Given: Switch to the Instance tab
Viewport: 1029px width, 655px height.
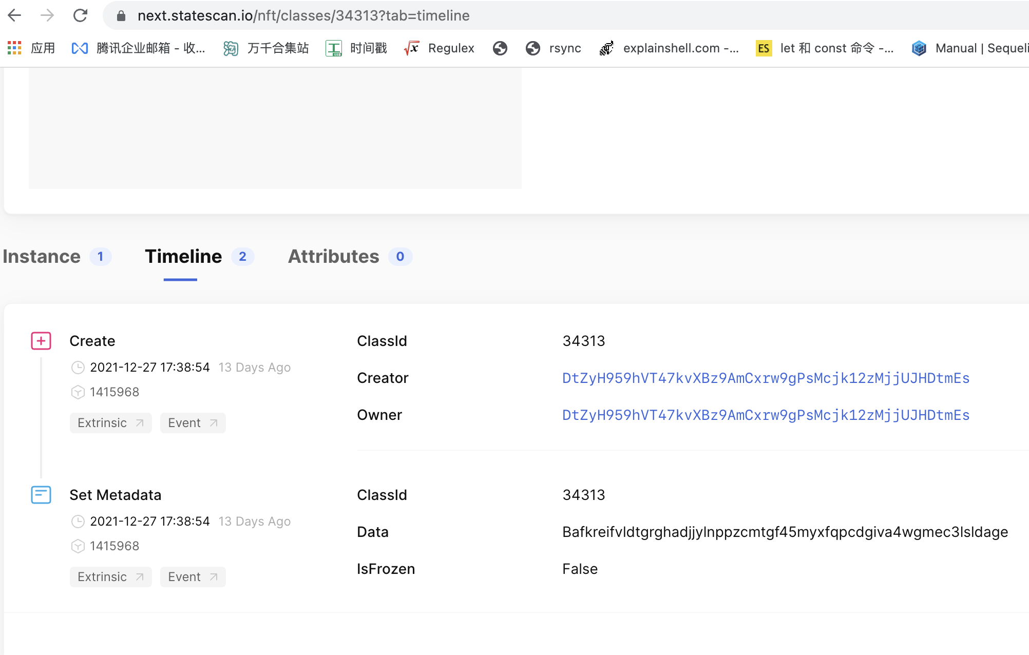Looking at the screenshot, I should pos(42,257).
